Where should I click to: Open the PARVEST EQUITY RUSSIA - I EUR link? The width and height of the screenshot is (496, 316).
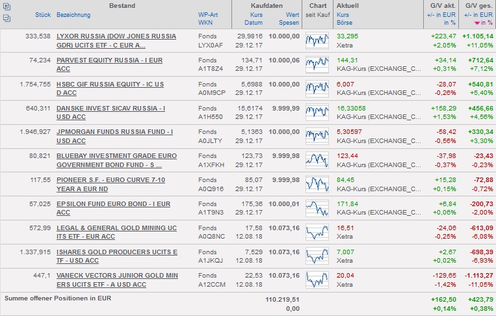point(109,64)
